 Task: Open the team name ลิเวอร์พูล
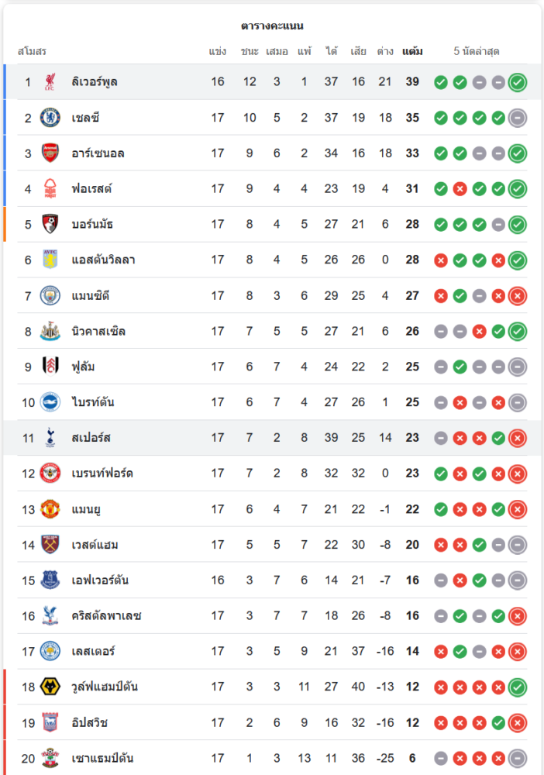tap(95, 82)
